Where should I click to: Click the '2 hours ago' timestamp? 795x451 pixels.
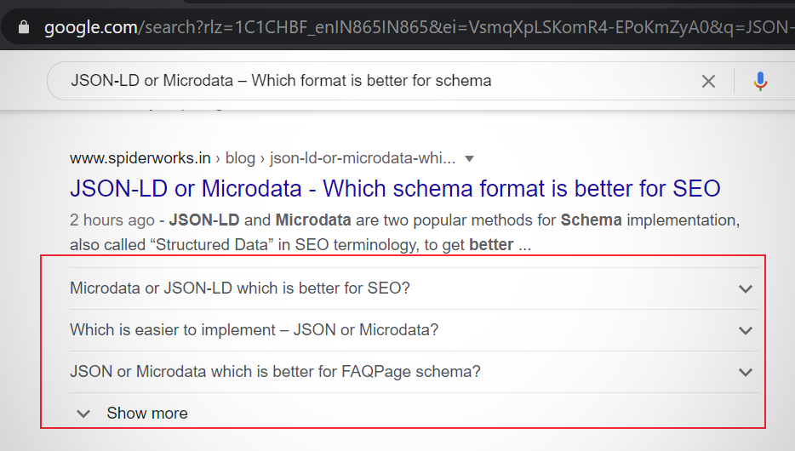[x=112, y=220]
